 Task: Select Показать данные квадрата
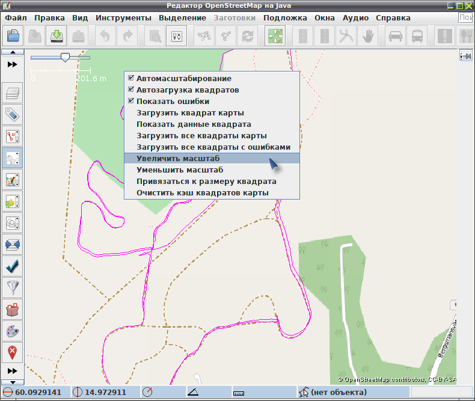tap(212, 124)
